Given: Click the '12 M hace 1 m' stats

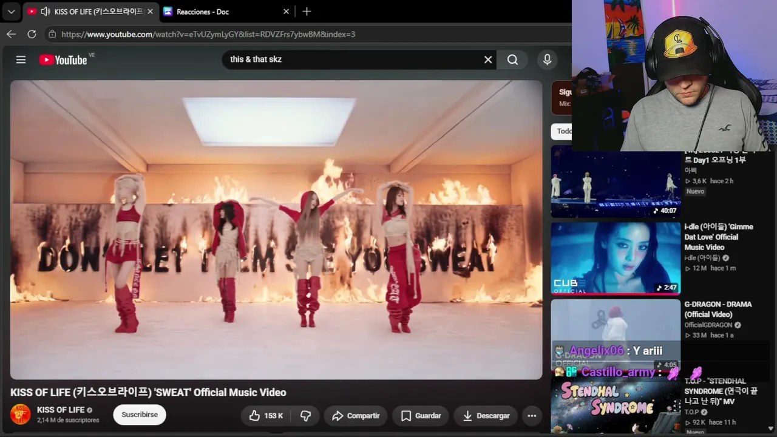Looking at the screenshot, I should [x=710, y=268].
